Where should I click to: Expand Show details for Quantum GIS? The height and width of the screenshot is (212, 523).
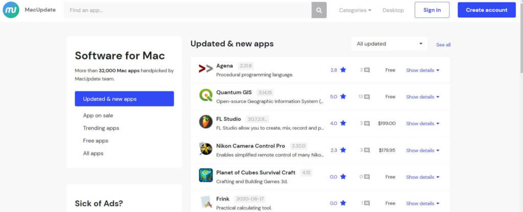pyautogui.click(x=422, y=97)
